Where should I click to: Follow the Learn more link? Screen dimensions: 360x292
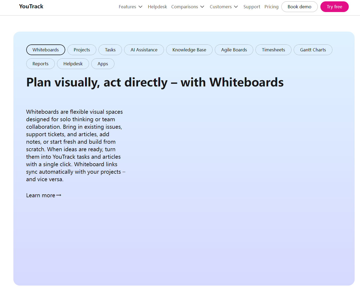pos(44,195)
